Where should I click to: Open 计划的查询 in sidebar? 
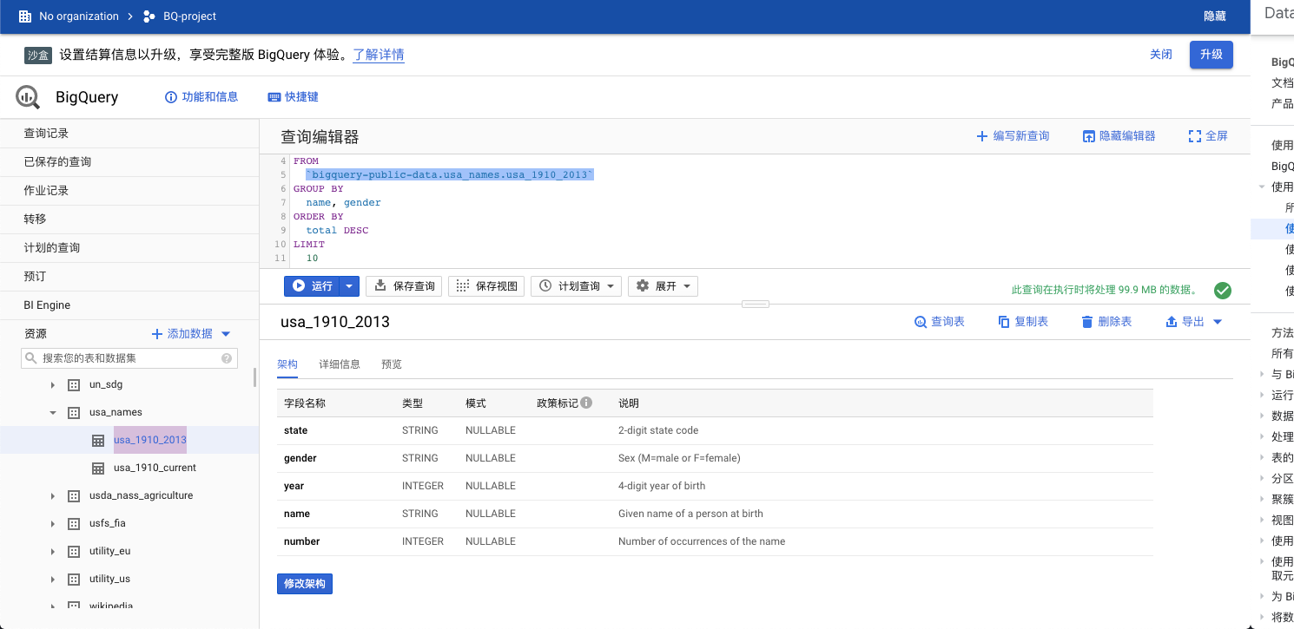pos(129,248)
